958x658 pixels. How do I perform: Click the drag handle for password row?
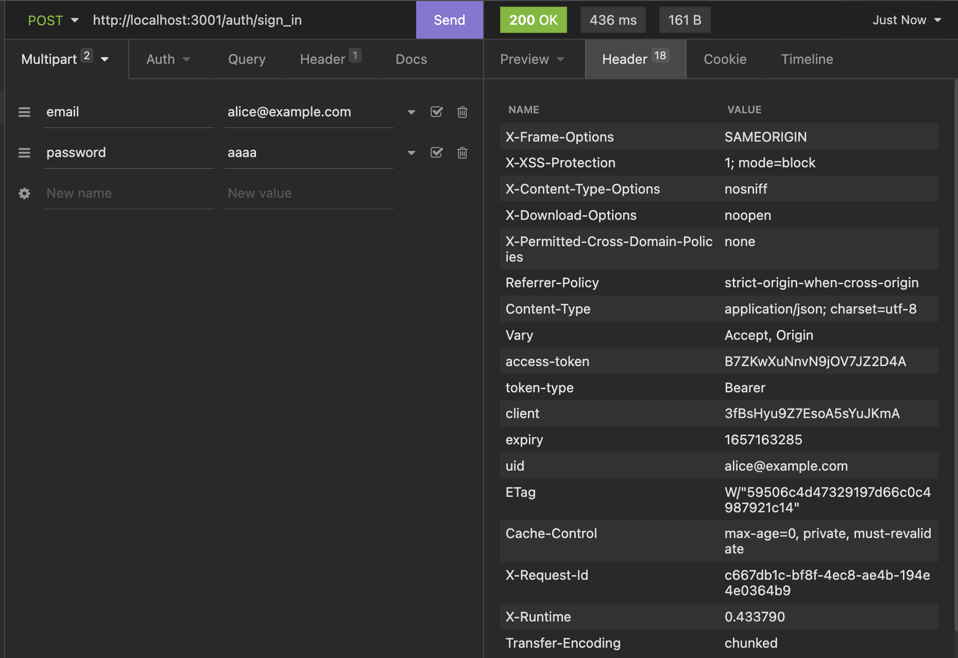pyautogui.click(x=24, y=153)
